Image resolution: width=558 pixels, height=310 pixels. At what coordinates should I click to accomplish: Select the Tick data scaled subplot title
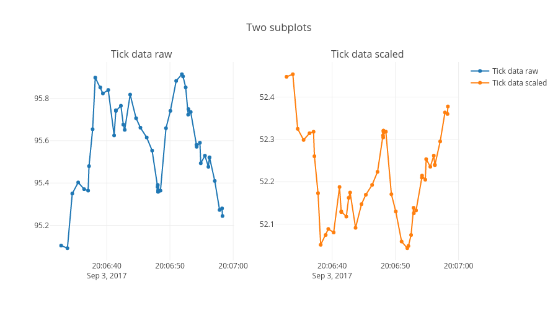(x=367, y=54)
